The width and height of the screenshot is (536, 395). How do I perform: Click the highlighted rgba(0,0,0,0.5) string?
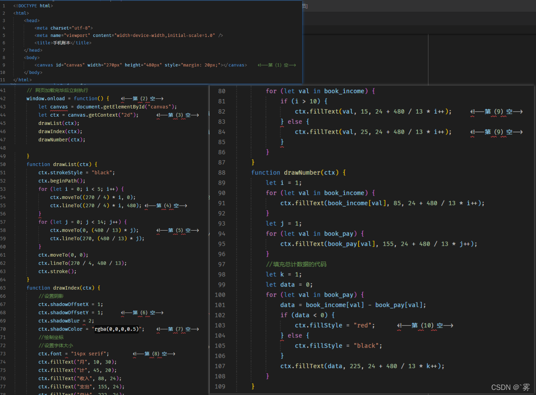click(117, 329)
